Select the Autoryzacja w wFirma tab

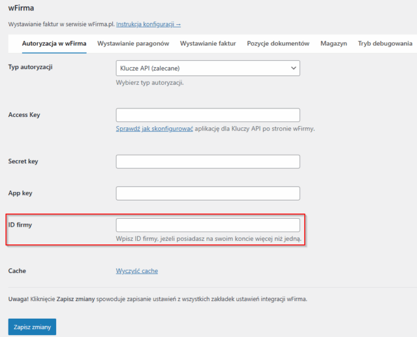tap(54, 44)
